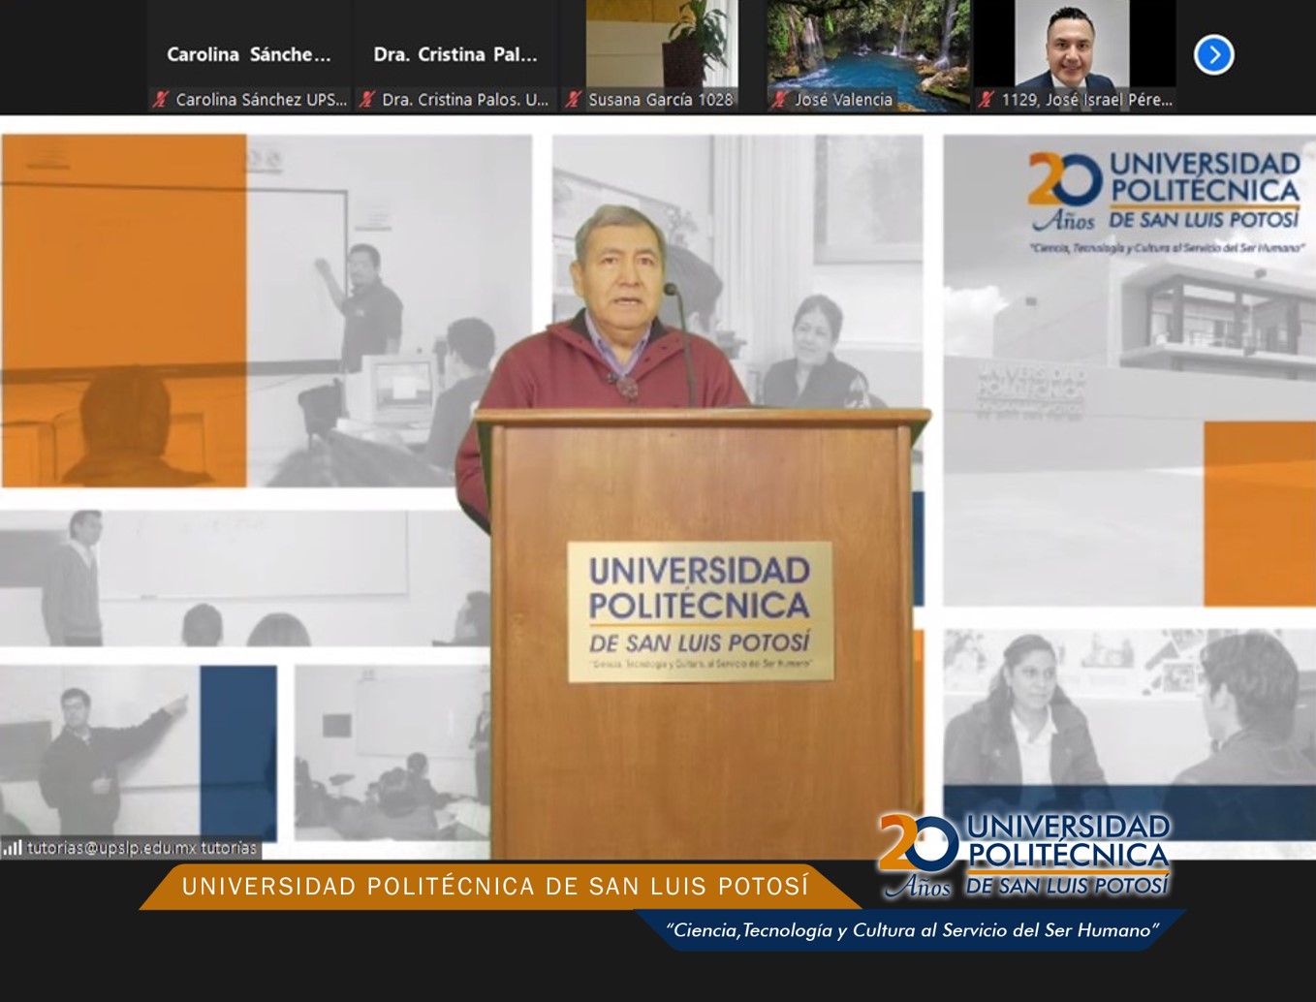
Task: Click the orange Universidad Politécnica title banner
Action: tap(494, 886)
